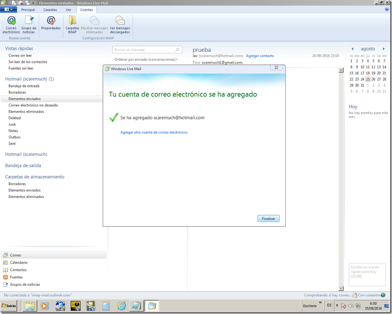Viewport: 392px width, 314px height.
Task: Select day 25 in the agosto calendar
Action: click(368, 79)
